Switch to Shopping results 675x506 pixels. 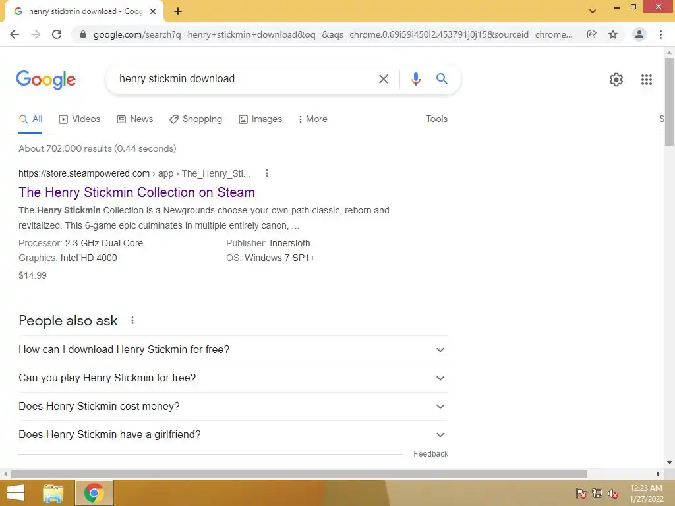[x=196, y=119]
